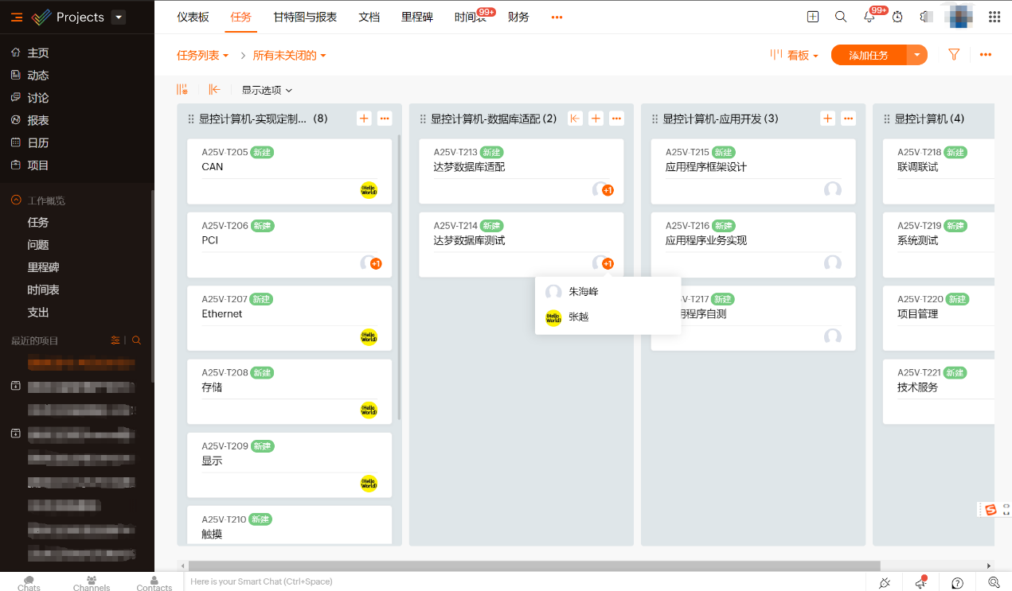Open the Projects portal dropdown arrow
The image size is (1012, 591).
[118, 17]
